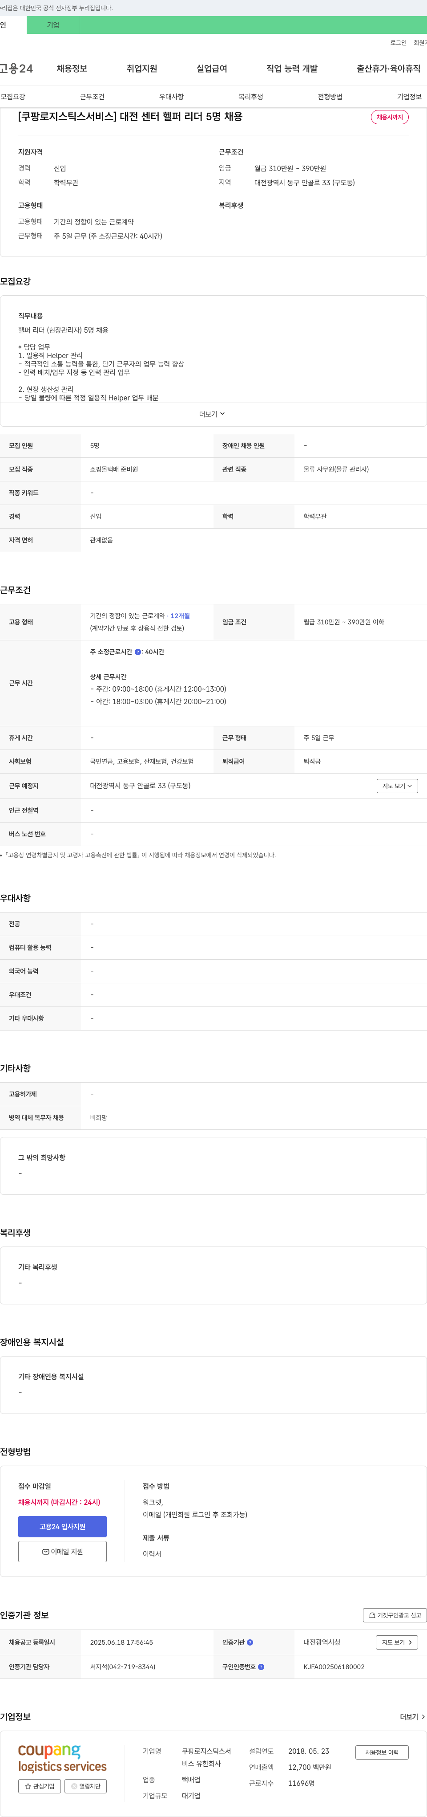Image resolution: width=427 pixels, height=1817 pixels.
Task: Click salary text 월급 310만원 ~ 390만원 이하
Action: (x=343, y=622)
